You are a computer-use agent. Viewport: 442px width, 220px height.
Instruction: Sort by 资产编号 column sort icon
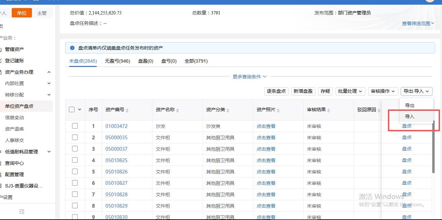(x=127, y=110)
